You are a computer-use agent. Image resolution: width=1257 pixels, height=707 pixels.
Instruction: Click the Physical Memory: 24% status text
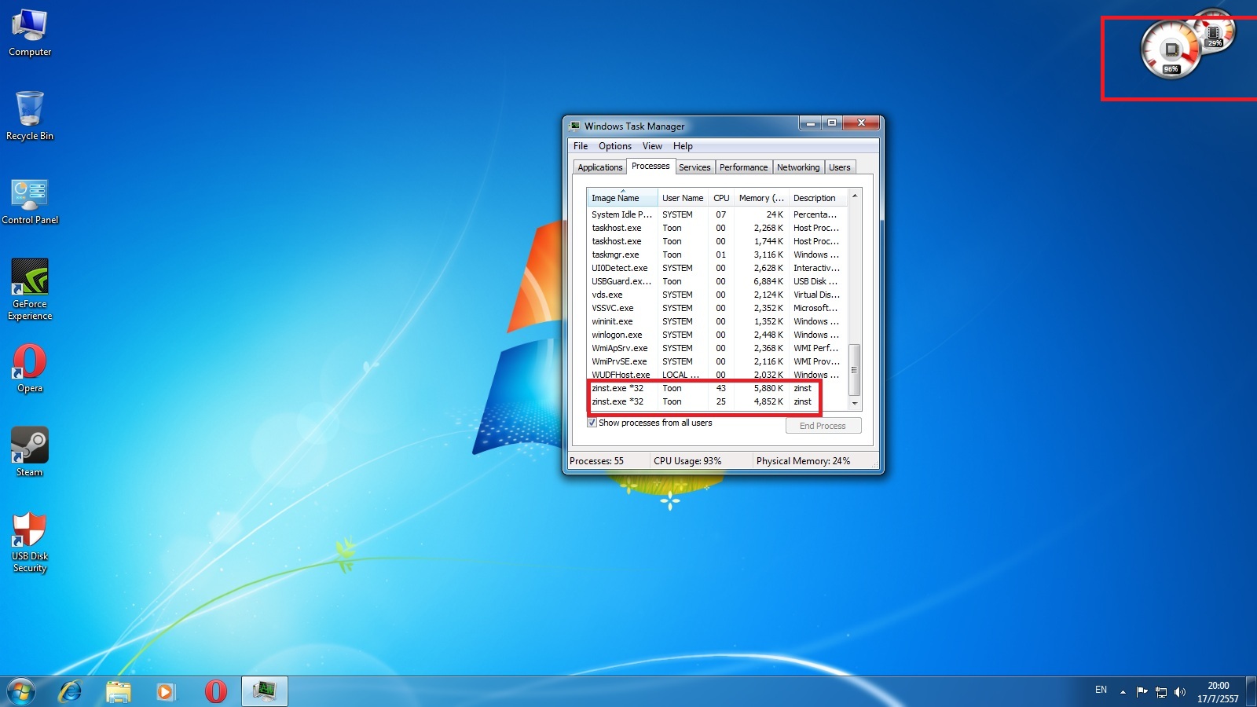(803, 461)
